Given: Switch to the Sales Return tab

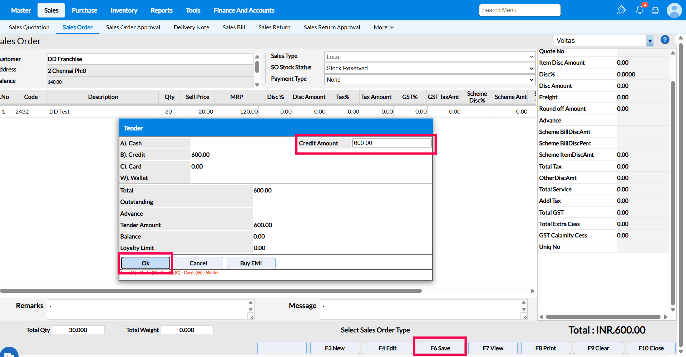Looking at the screenshot, I should [274, 27].
